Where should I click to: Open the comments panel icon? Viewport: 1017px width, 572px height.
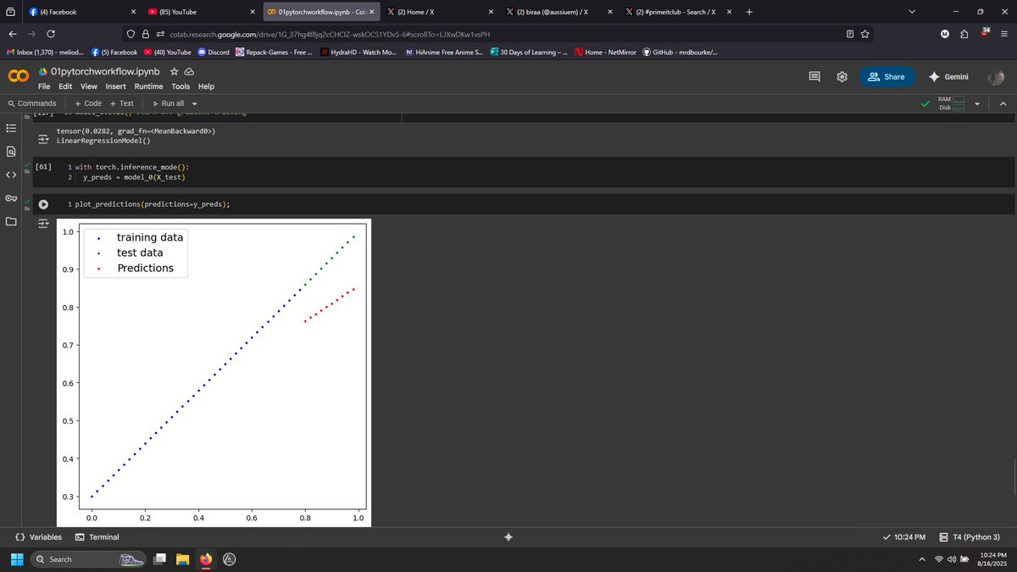click(814, 76)
